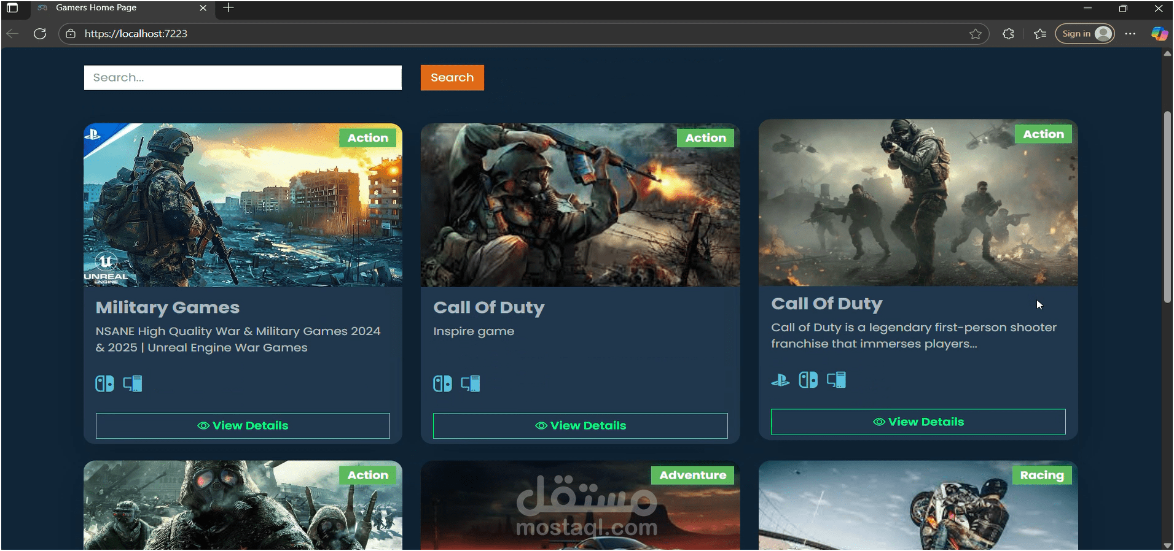Click the PC devices icon on the legendary shooter card
This screenshot has width=1174, height=551.
pyautogui.click(x=836, y=380)
